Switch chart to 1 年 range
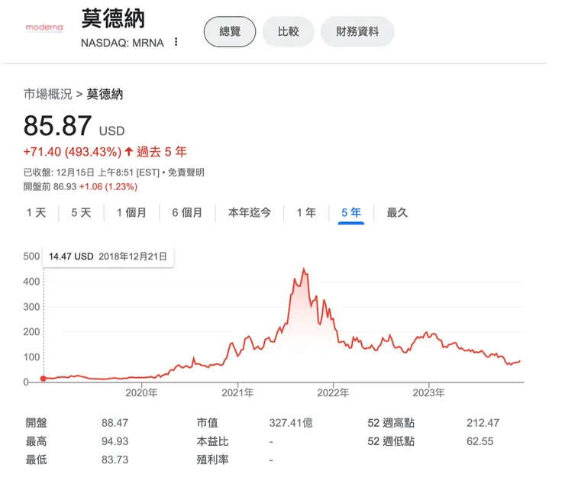The width and height of the screenshot is (565, 484). click(306, 213)
